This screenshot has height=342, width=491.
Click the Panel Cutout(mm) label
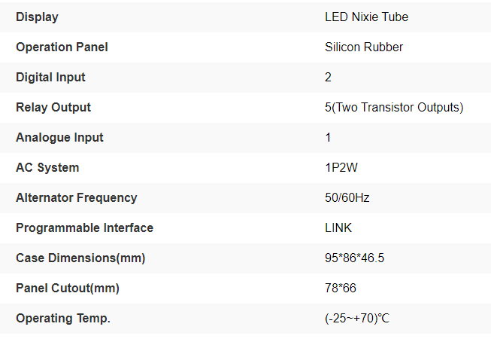68,288
